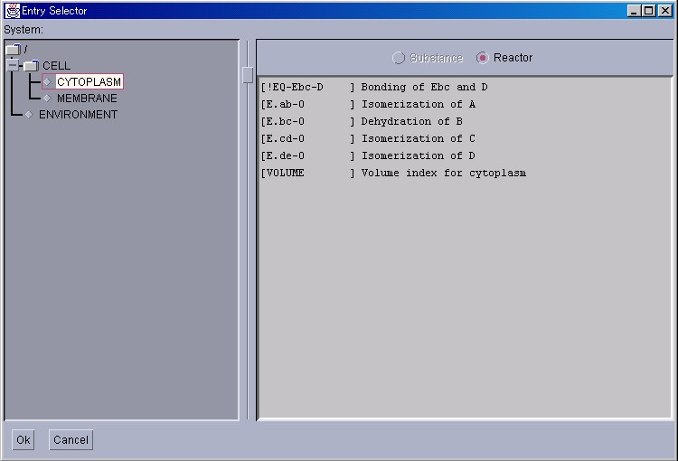The height and width of the screenshot is (461, 678).
Task: Select the MEMBRANE system in the tree
Action: click(87, 99)
